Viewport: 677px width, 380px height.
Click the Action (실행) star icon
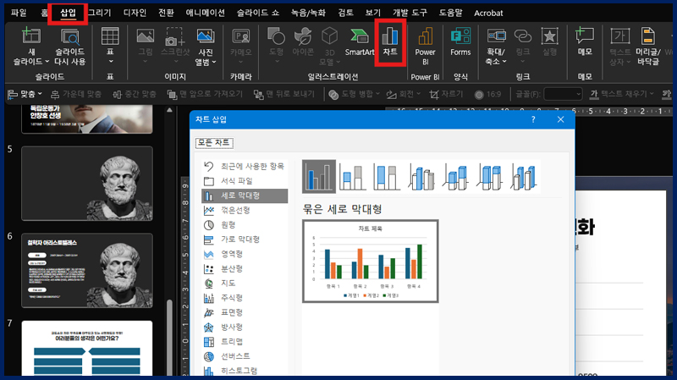point(549,36)
